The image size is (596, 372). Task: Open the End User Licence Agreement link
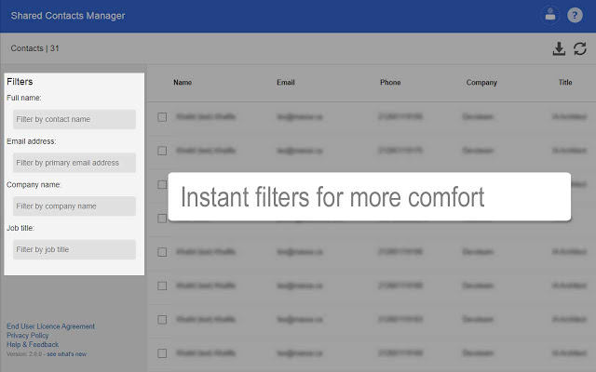(x=50, y=326)
